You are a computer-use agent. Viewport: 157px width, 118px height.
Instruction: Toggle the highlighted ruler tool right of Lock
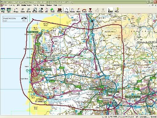pos(110,10)
